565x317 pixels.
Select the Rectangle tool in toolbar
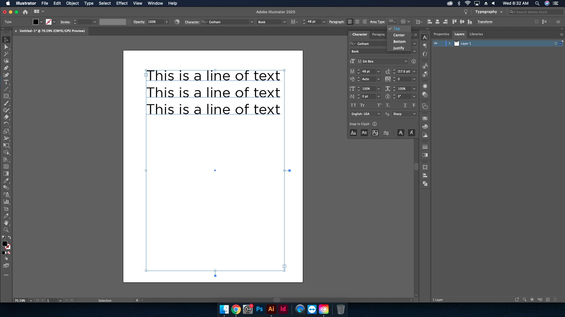click(x=6, y=96)
